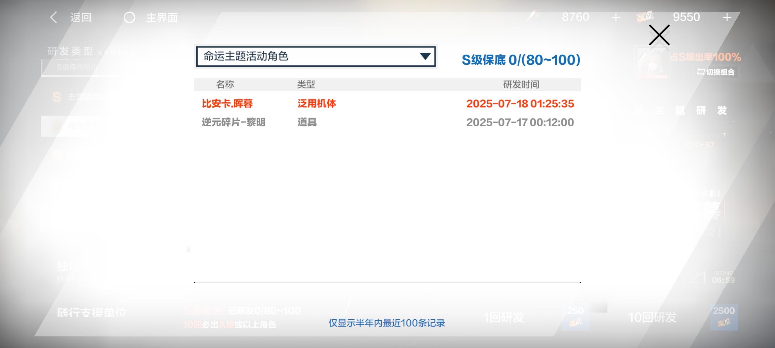This screenshot has width=775, height=348.
Task: Tap the 主界面 circle icon
Action: (x=129, y=17)
